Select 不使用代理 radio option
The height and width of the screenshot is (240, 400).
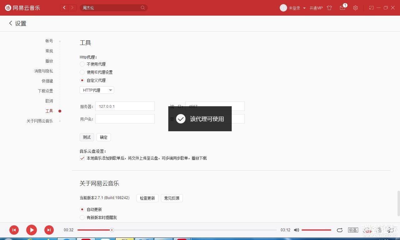pos(82,64)
